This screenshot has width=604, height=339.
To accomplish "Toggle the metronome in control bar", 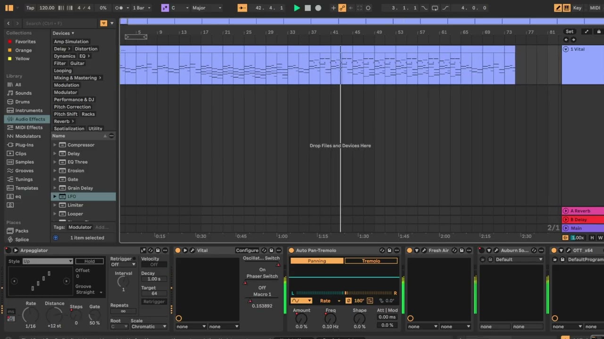I will (119, 8).
